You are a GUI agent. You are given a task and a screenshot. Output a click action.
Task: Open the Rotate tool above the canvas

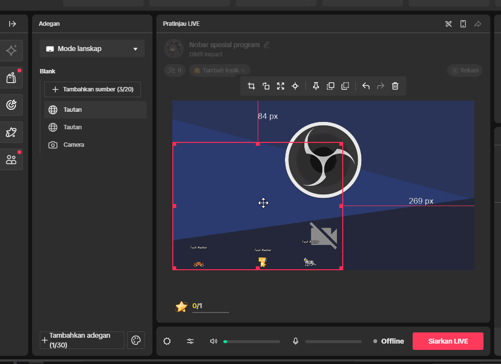266,86
